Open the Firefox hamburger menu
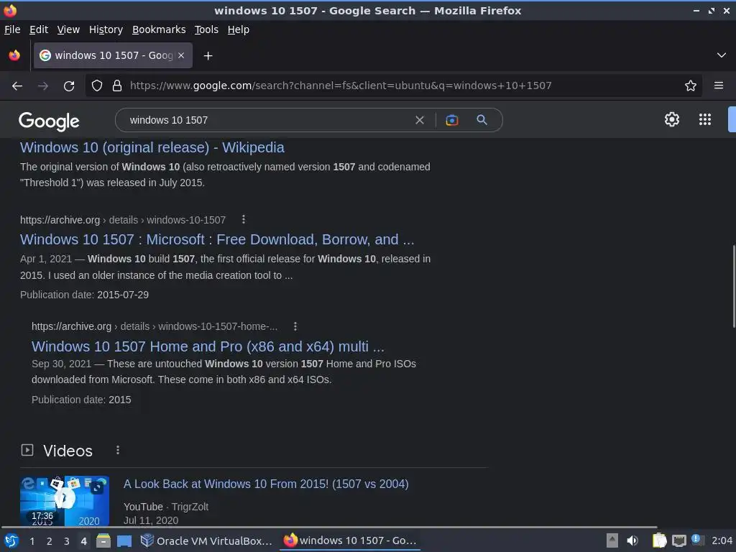 coord(718,86)
